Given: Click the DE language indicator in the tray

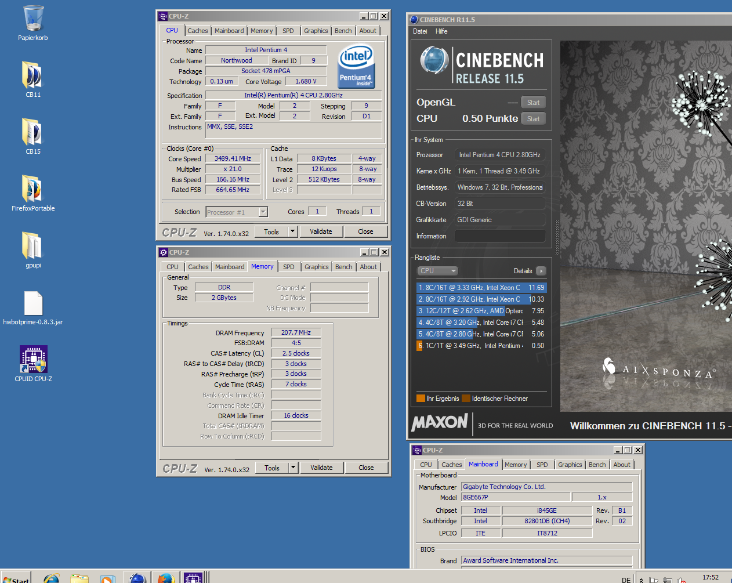Looking at the screenshot, I should 626,580.
